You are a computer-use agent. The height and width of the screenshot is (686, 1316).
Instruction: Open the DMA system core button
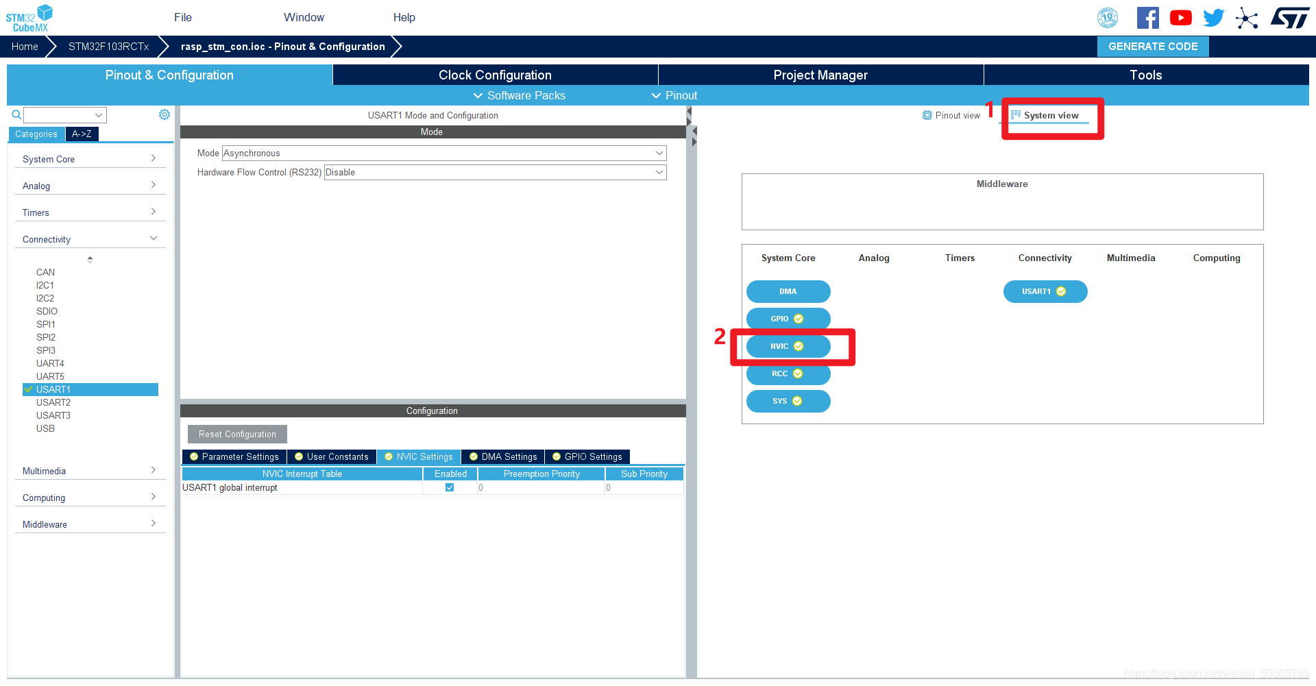[788, 291]
